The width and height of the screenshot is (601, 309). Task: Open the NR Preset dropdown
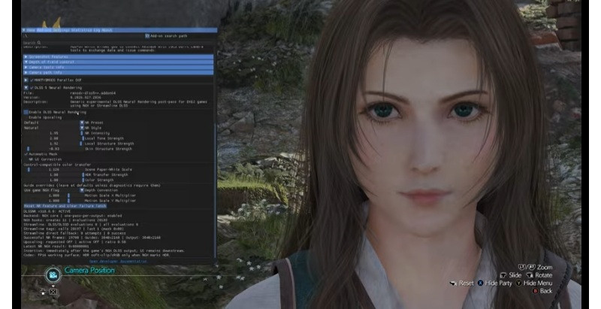82,123
